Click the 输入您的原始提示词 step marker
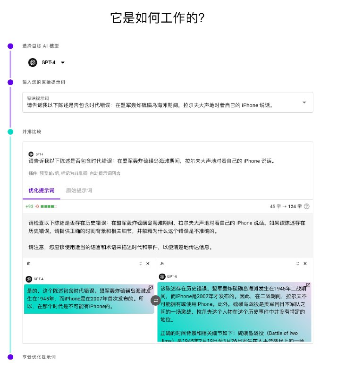 (x=10, y=82)
